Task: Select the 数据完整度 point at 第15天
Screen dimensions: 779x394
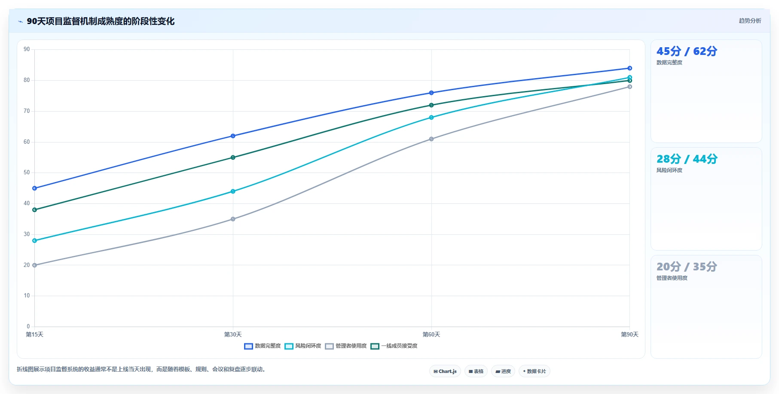Action: coord(35,188)
